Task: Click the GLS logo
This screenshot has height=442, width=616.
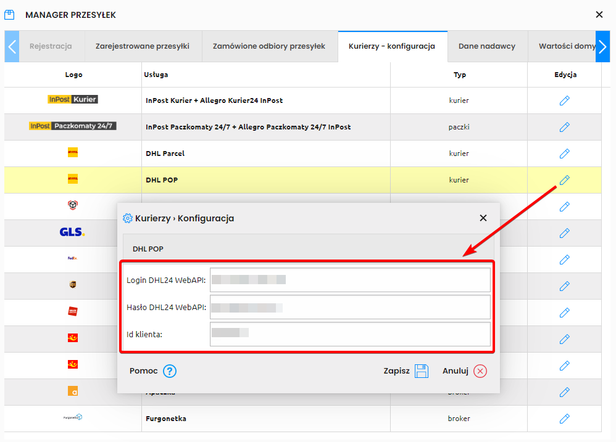Action: pos(72,232)
